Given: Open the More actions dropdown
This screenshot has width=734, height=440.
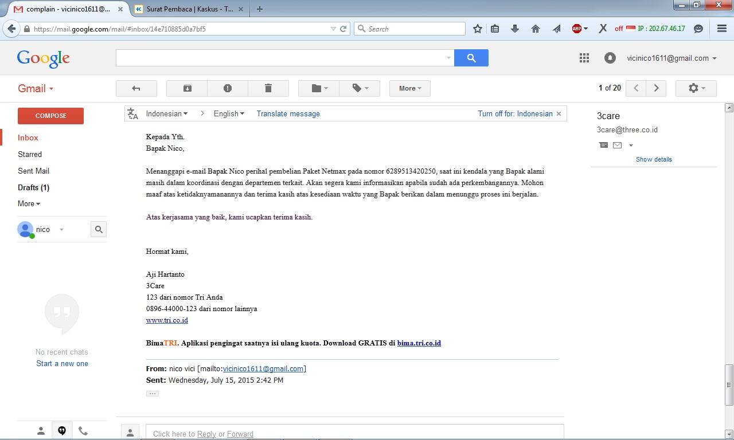Looking at the screenshot, I should tap(410, 88).
